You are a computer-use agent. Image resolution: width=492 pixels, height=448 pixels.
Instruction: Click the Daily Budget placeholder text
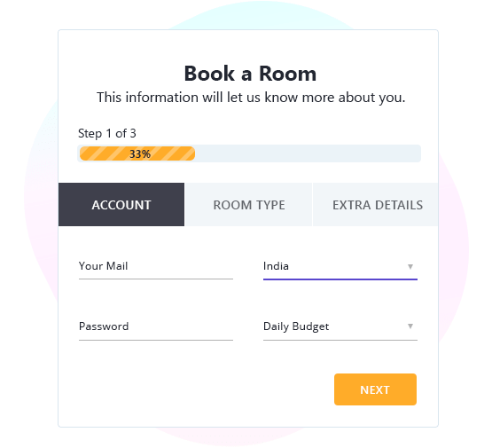pos(296,326)
